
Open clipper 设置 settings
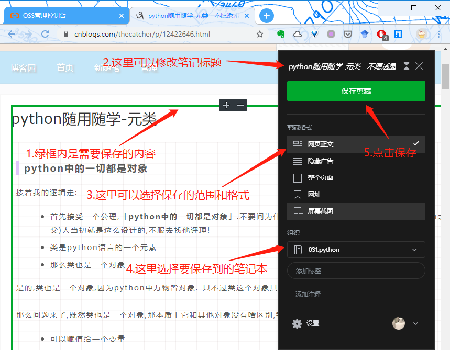pos(305,323)
